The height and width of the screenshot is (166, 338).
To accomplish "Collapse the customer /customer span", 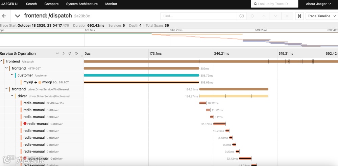I will coord(12,75).
